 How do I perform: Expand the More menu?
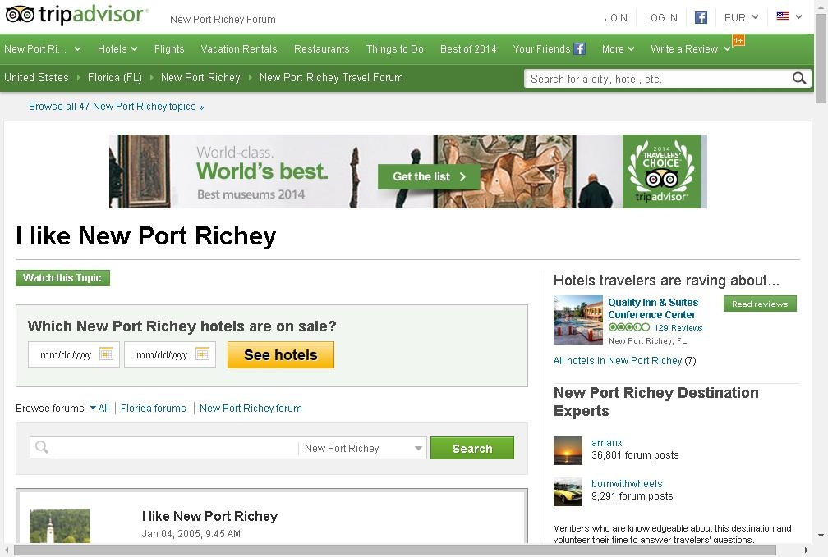[618, 49]
